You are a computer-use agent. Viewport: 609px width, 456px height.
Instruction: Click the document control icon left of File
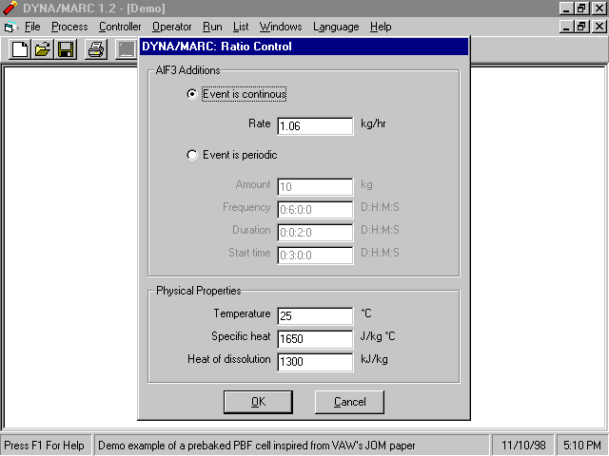[x=10, y=28]
